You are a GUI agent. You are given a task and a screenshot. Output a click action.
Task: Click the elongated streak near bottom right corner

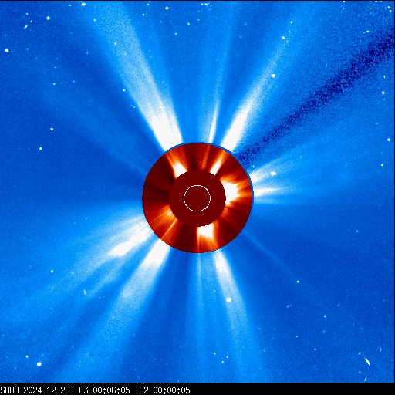point(367,362)
